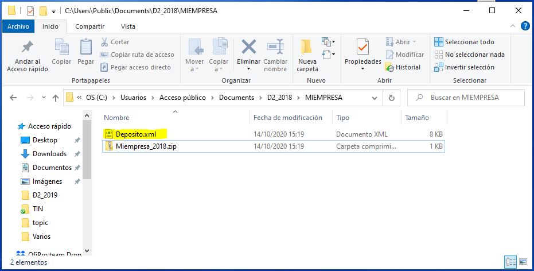Click the red X Eliminar icon
Screen dimensions: 534x271
click(248, 47)
